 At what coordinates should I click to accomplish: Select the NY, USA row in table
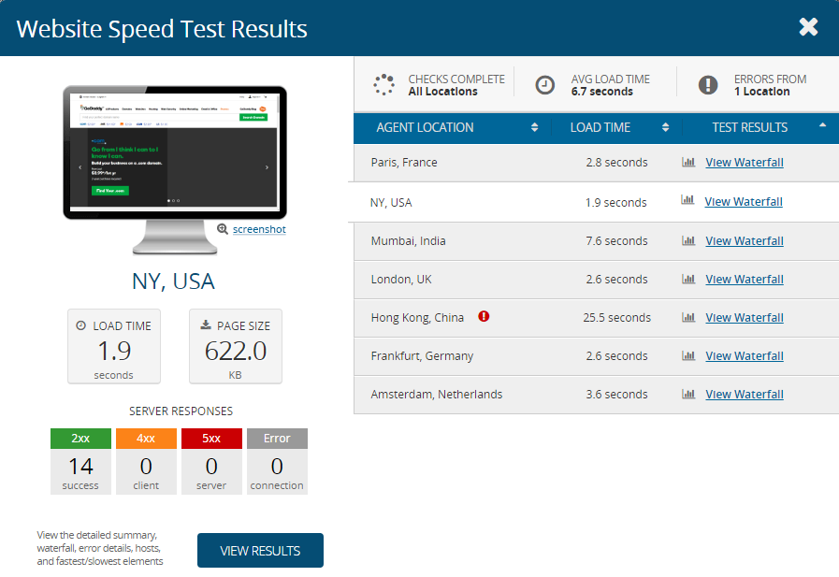[593, 202]
